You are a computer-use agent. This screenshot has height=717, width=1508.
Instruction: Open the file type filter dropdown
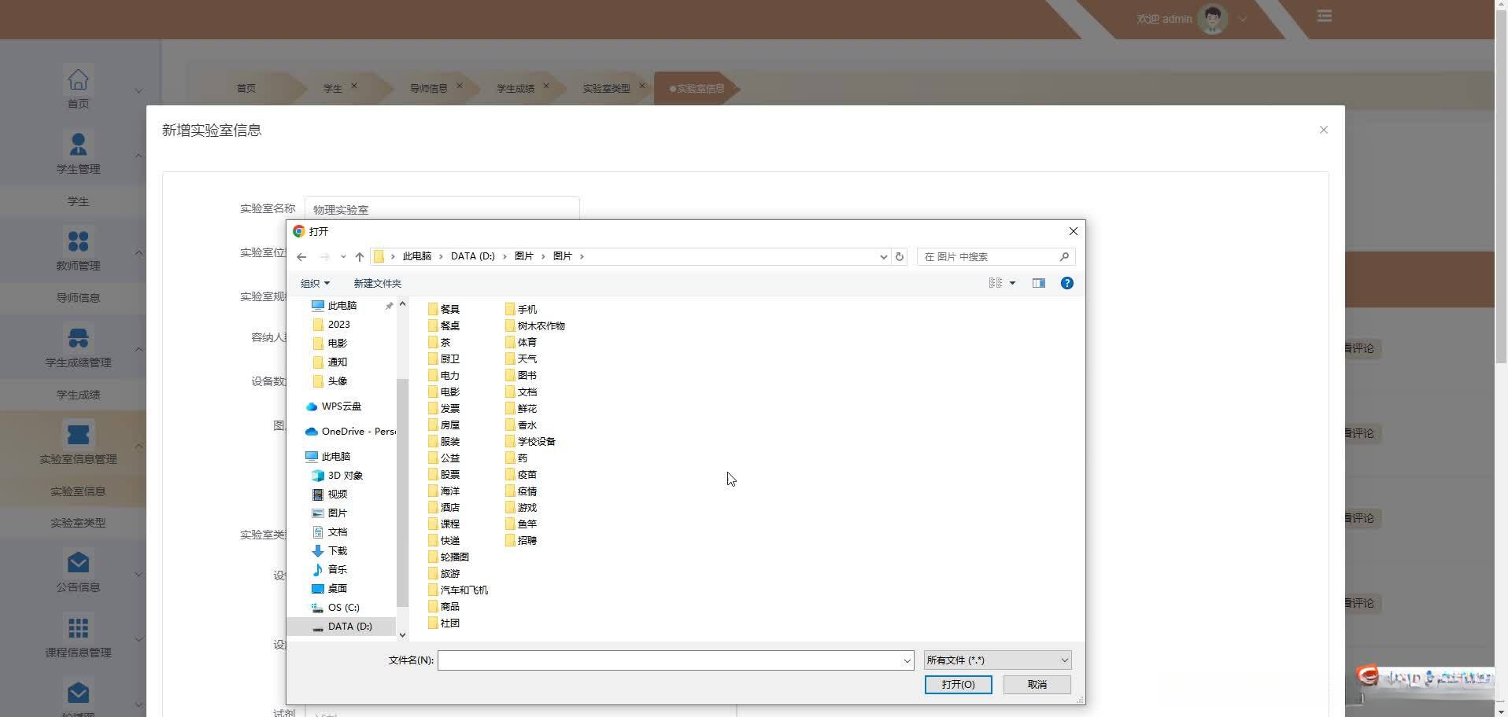(x=997, y=660)
